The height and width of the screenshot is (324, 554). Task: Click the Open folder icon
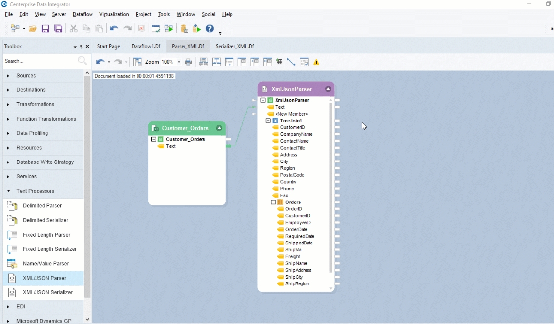[x=33, y=29]
